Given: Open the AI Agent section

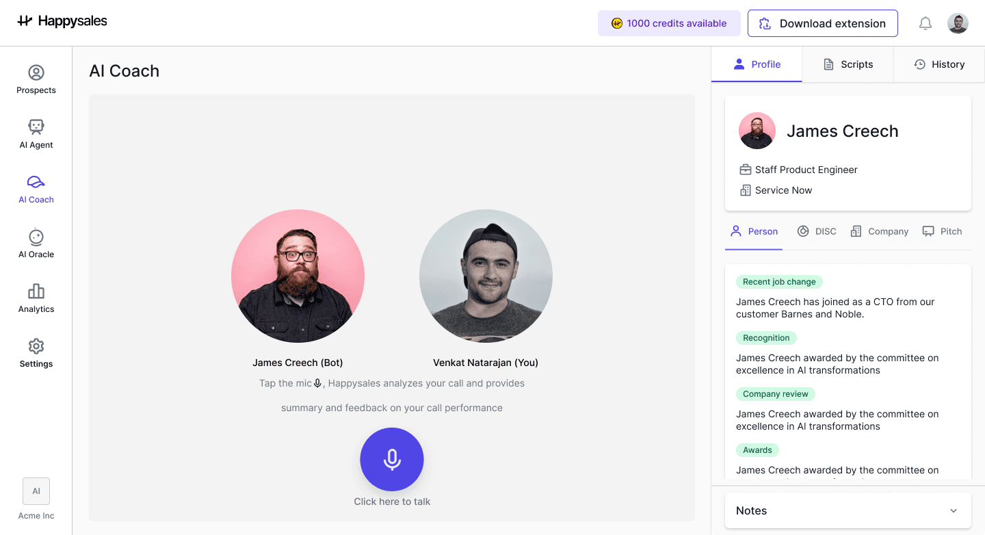Looking at the screenshot, I should coord(36,134).
